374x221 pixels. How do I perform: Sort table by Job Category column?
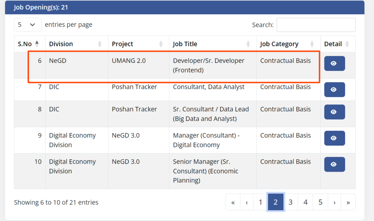click(289, 44)
